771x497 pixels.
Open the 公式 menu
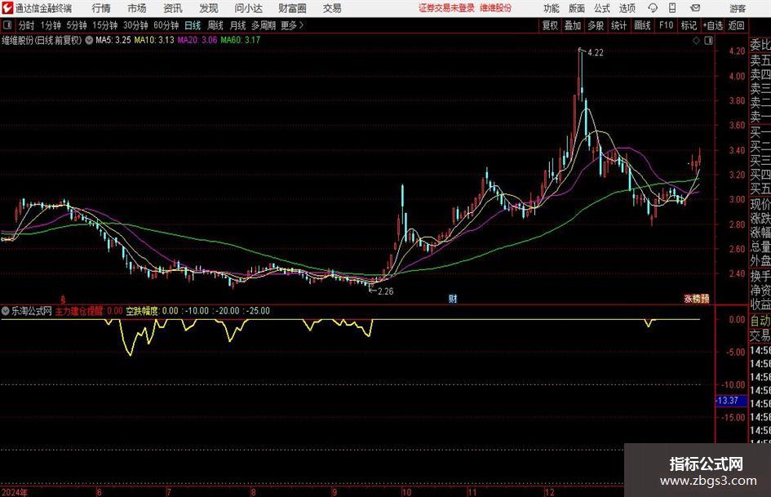602,8
